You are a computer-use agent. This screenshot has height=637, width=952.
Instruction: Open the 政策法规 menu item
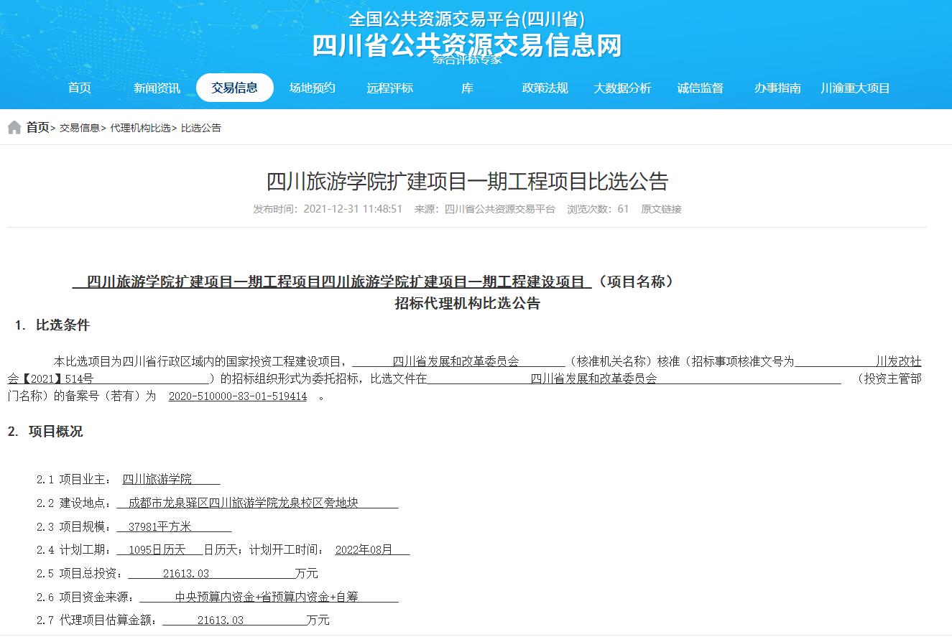(545, 88)
